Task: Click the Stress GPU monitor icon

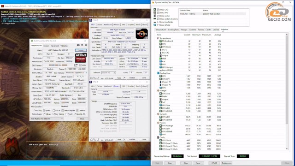Action: point(155,25)
